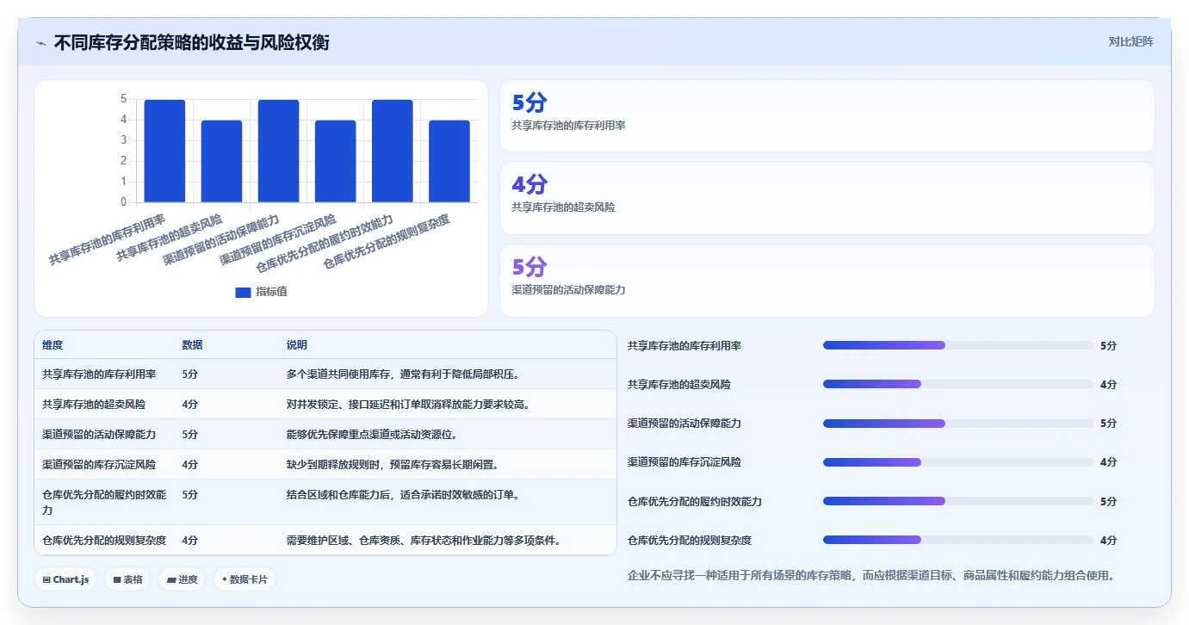This screenshot has height=625, width=1189.
Task: Click the 仓库优先分配的履约时效能力 chart bar
Action: (x=392, y=151)
